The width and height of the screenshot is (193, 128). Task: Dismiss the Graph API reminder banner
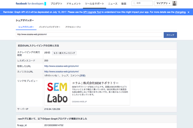pos(188,12)
